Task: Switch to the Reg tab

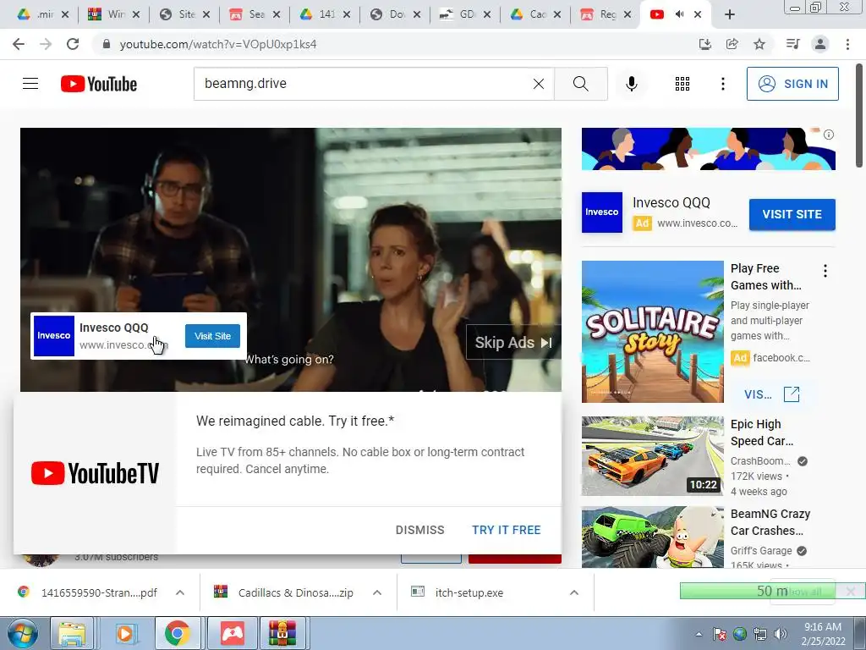Action: coord(606,14)
